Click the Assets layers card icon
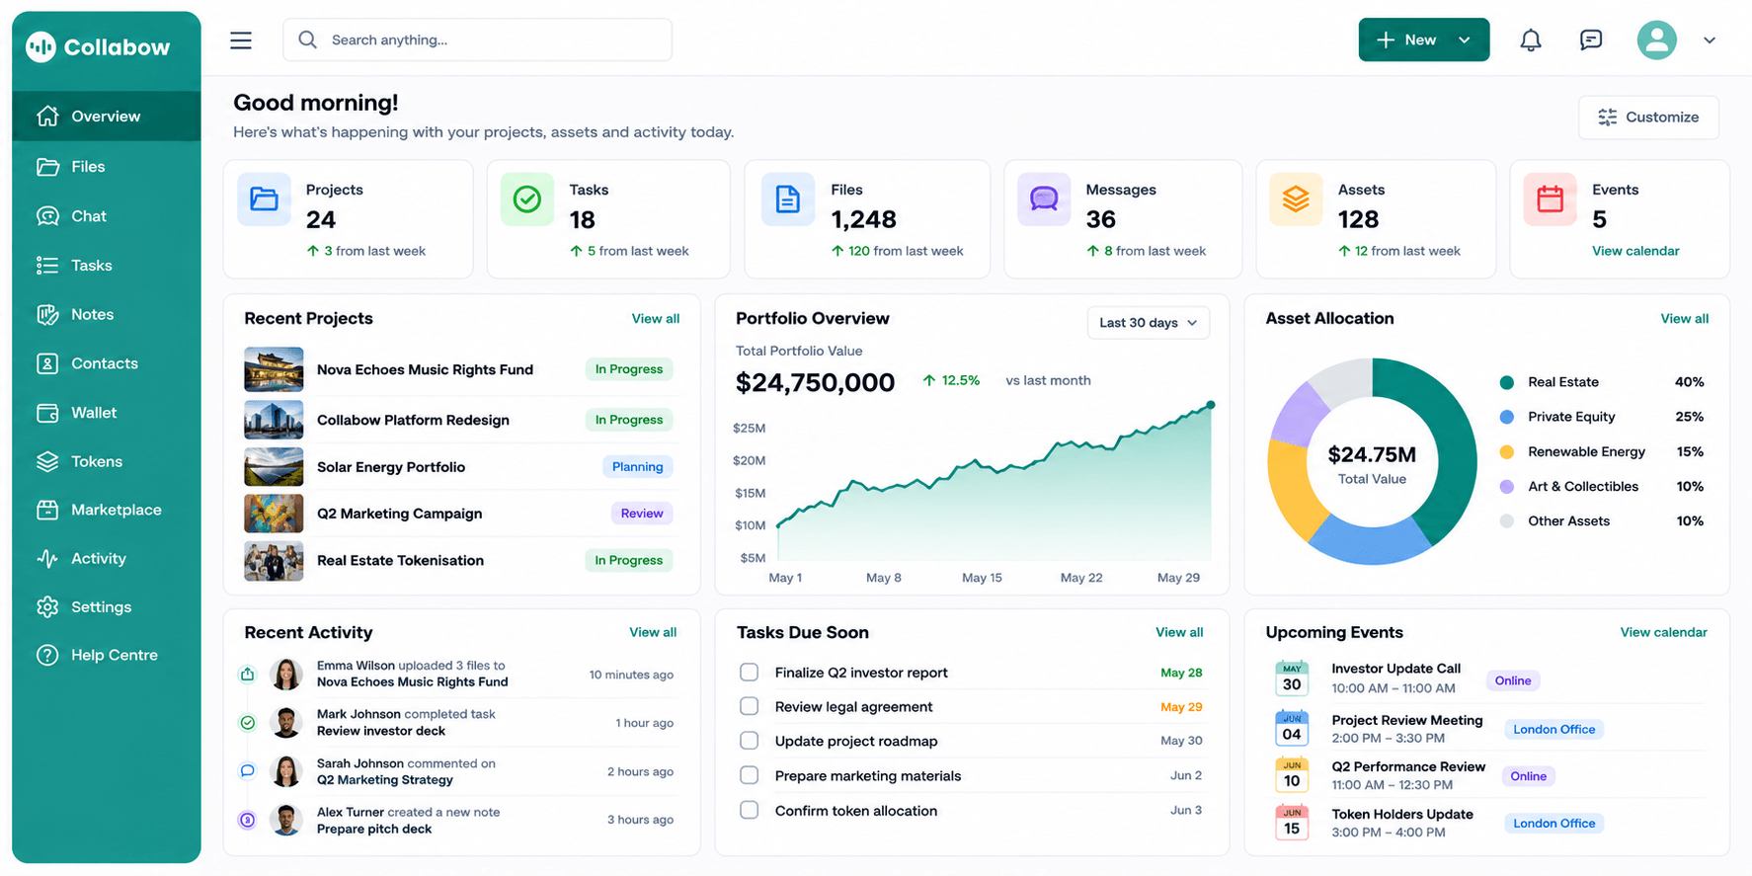 click(1296, 199)
